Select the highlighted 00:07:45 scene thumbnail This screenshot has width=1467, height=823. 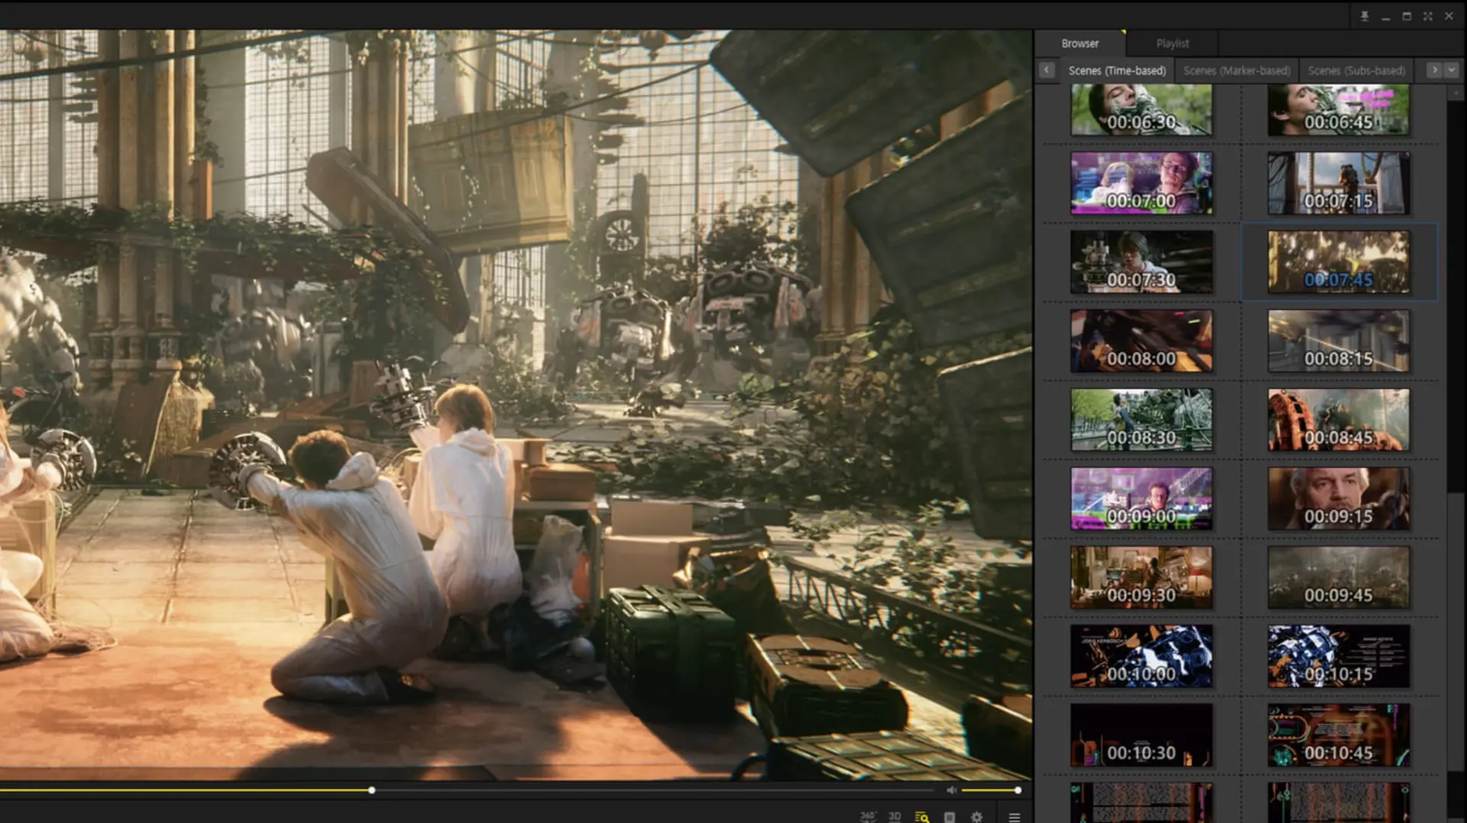point(1339,262)
